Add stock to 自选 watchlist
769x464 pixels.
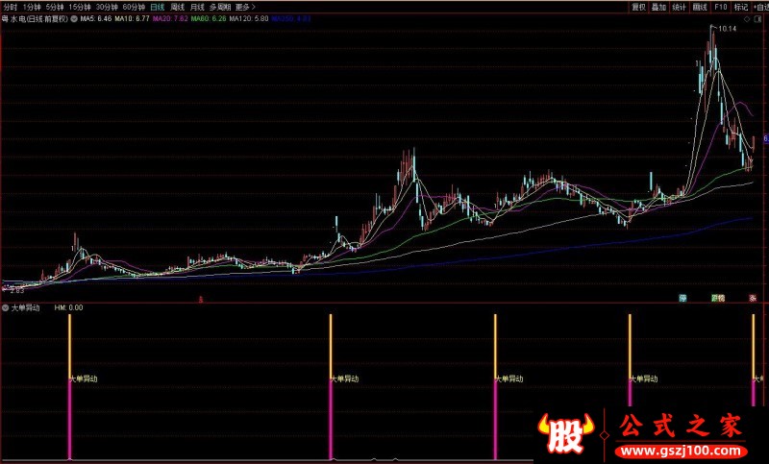tap(760, 7)
